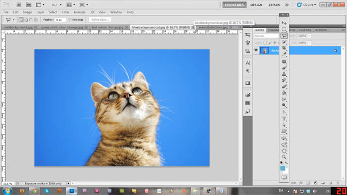Choose Intersect with selection mode
This screenshot has height=195, width=347.
[x=36, y=20]
